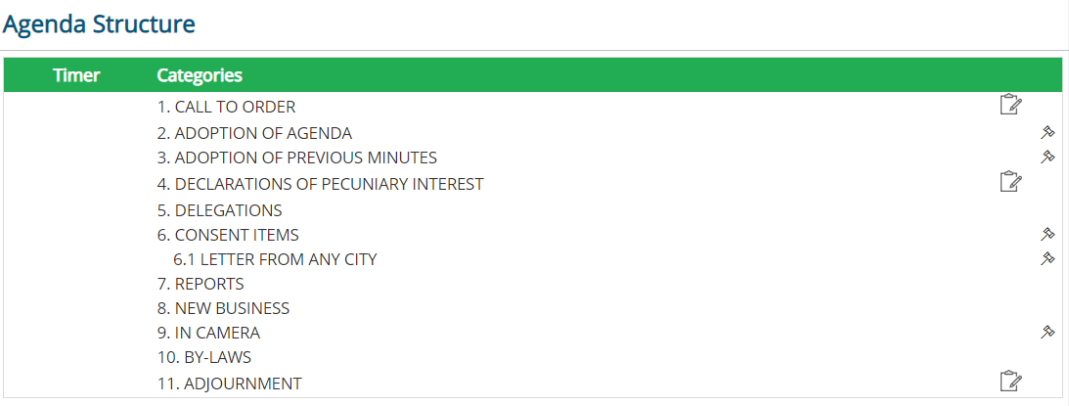
Task: Click the gavel icon for LETTER FROM ANY CITY
Action: pos(1047,258)
